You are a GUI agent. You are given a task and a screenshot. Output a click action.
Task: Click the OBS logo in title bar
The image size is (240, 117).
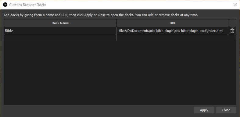5,5
